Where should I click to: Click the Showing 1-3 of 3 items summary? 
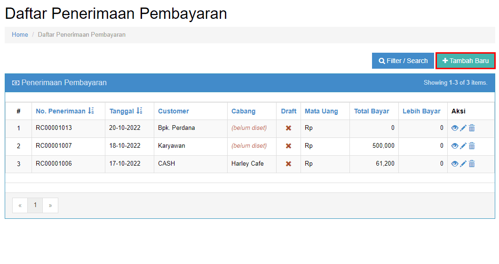[455, 82]
